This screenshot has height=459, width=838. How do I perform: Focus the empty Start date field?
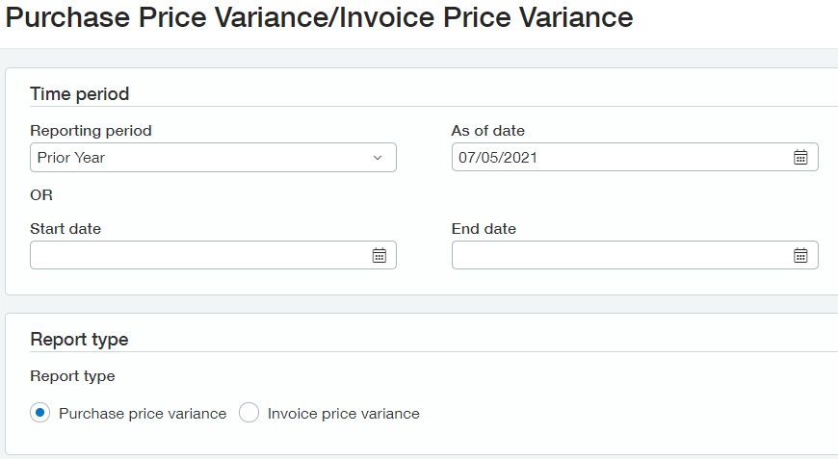(x=213, y=255)
